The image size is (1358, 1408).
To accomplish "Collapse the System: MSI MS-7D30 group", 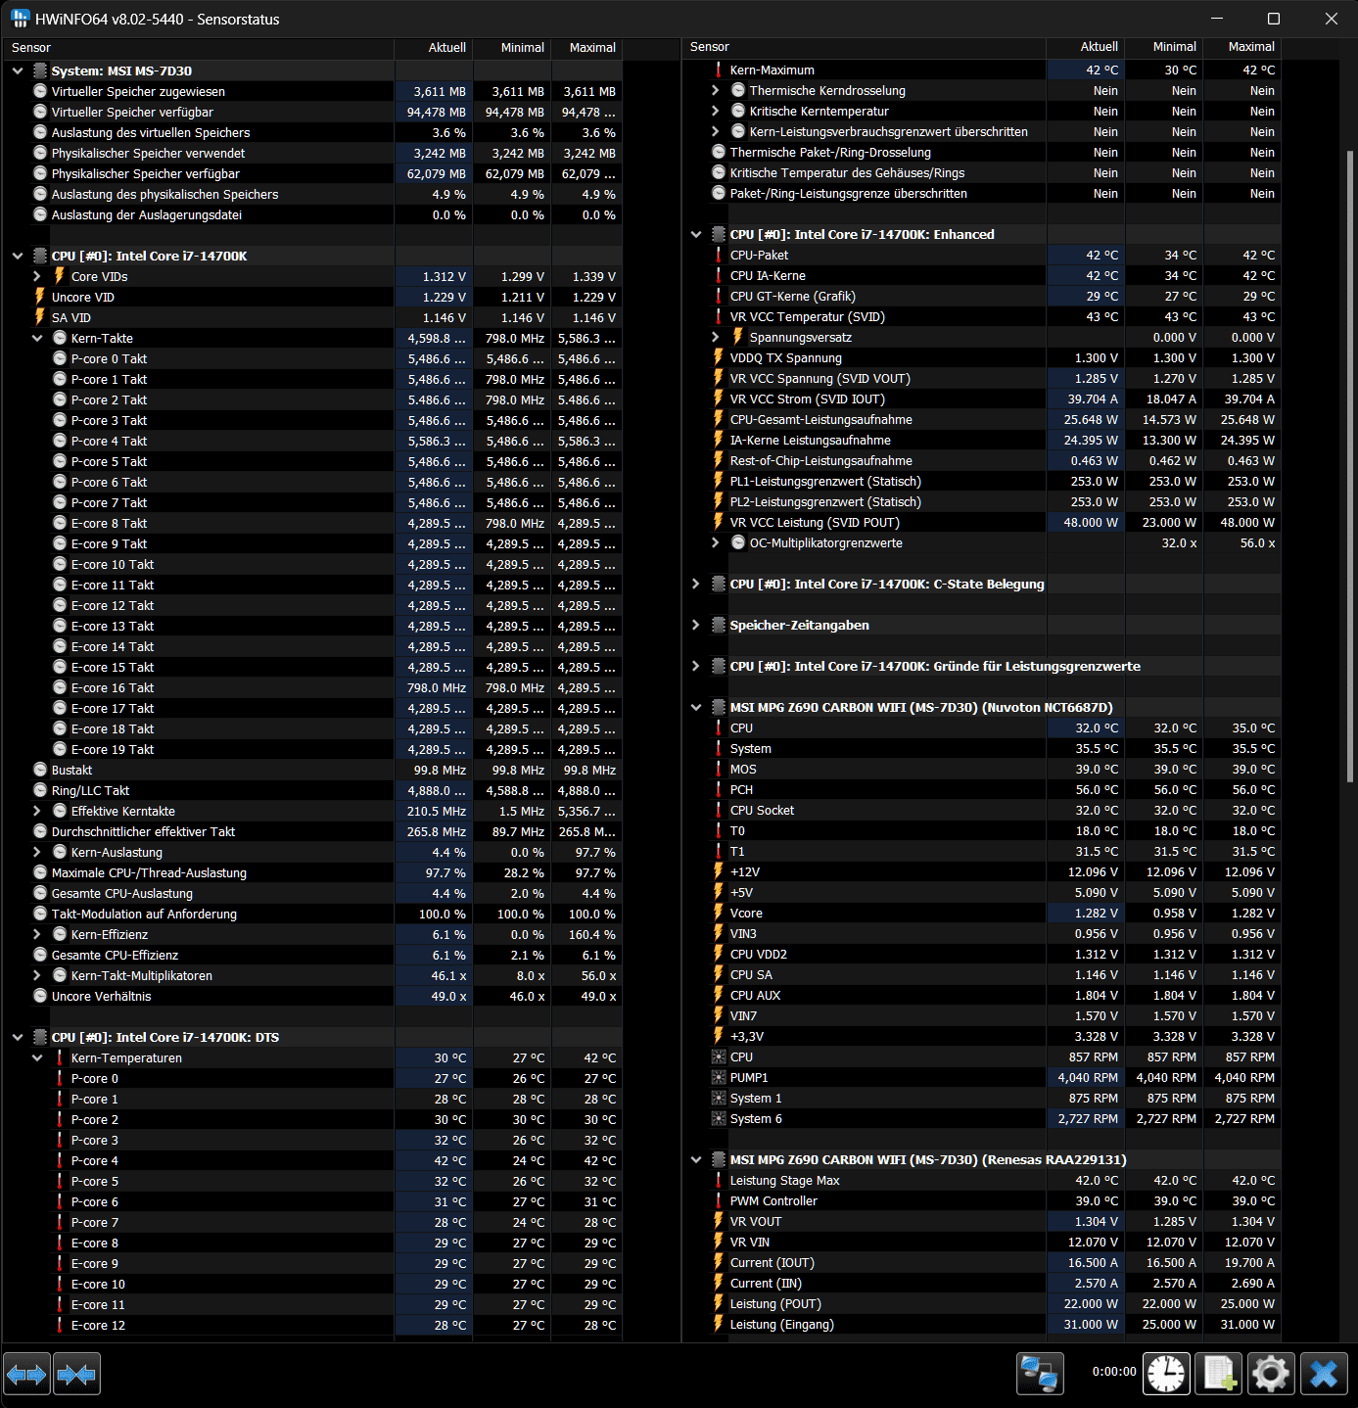I will (18, 70).
